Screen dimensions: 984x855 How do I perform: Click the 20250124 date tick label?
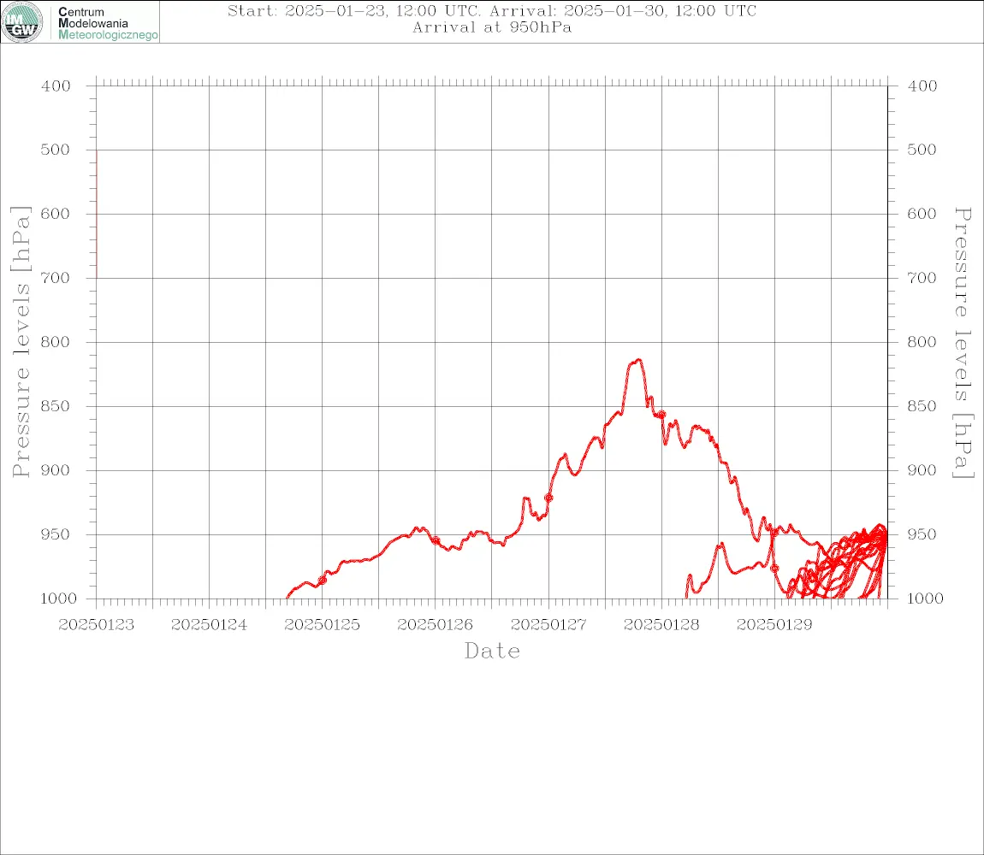[x=209, y=625]
